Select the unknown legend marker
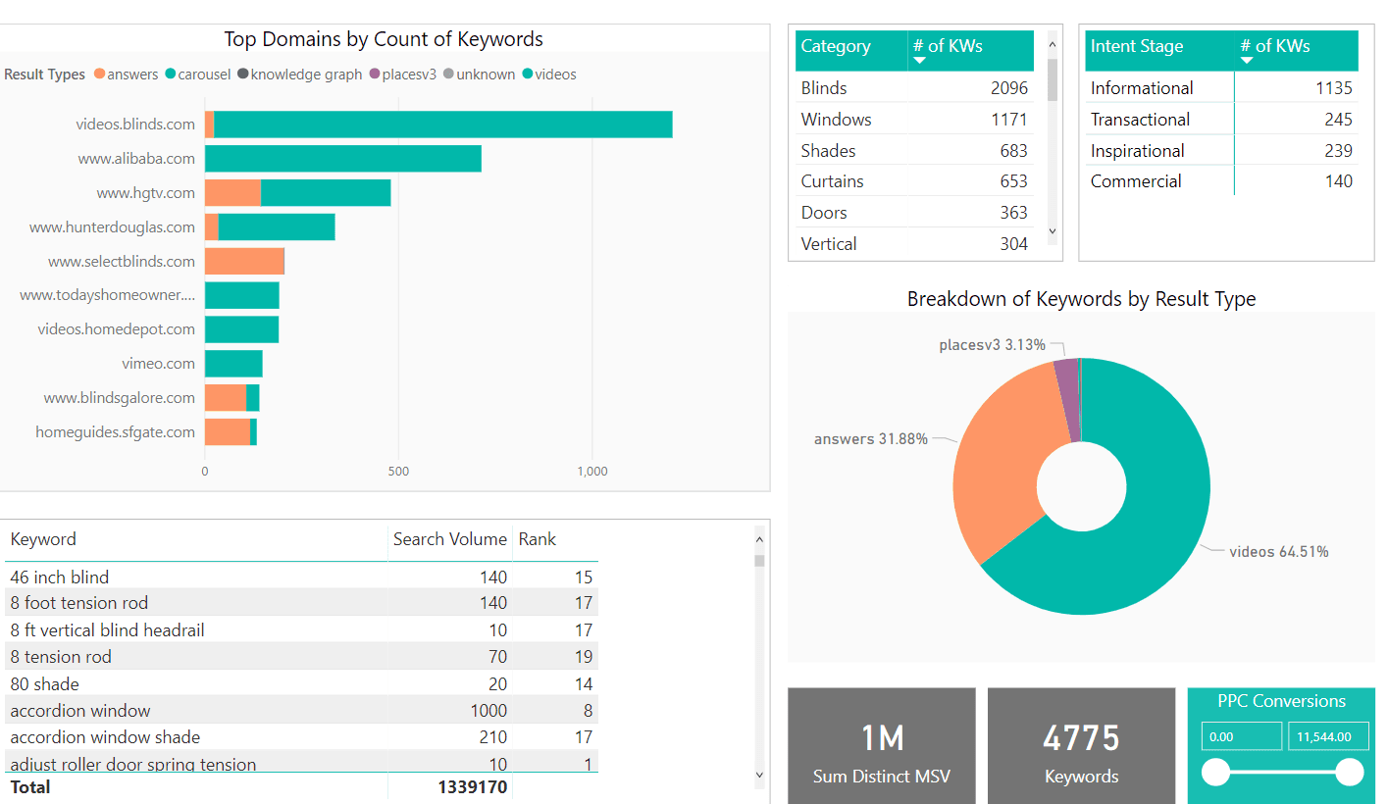The width and height of the screenshot is (1388, 804). pyautogui.click(x=449, y=74)
